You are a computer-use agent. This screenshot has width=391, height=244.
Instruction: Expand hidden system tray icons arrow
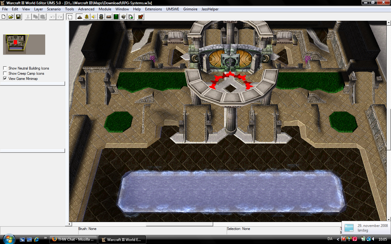338,239
